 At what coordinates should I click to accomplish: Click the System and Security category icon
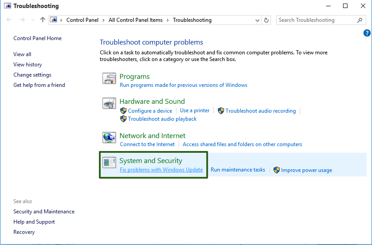[x=109, y=163]
